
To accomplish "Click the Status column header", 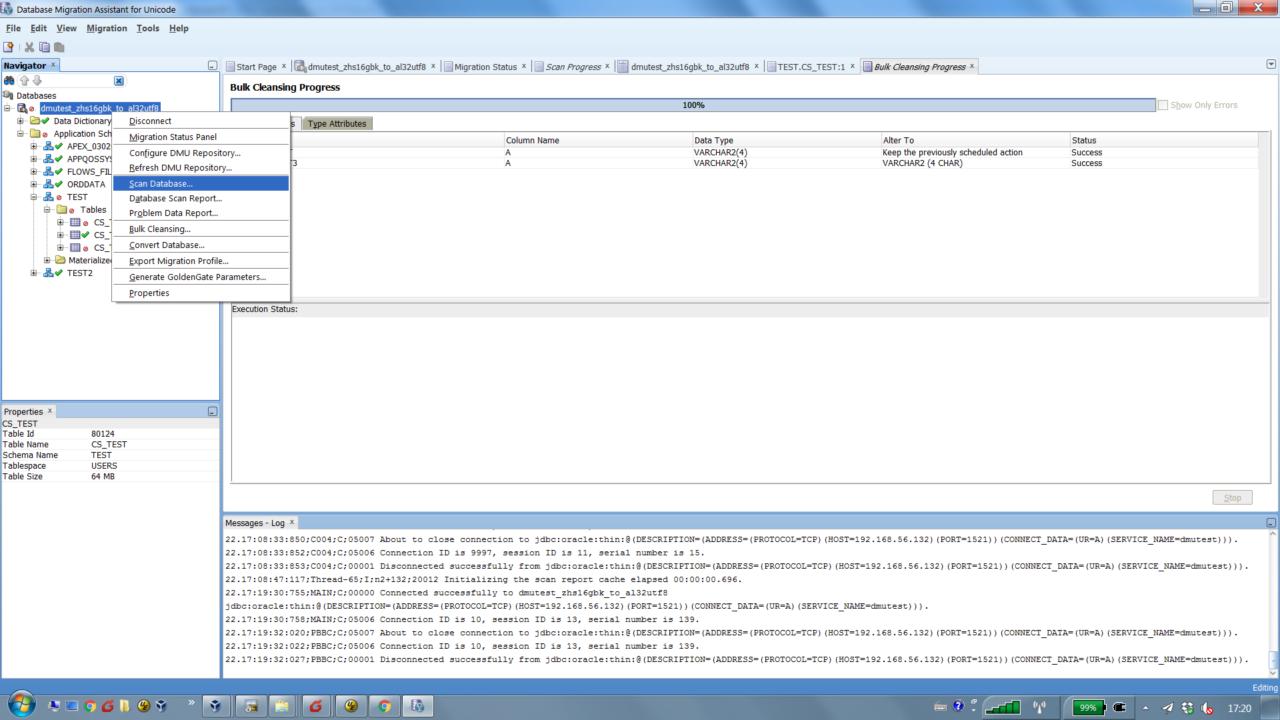I will pos(1163,140).
